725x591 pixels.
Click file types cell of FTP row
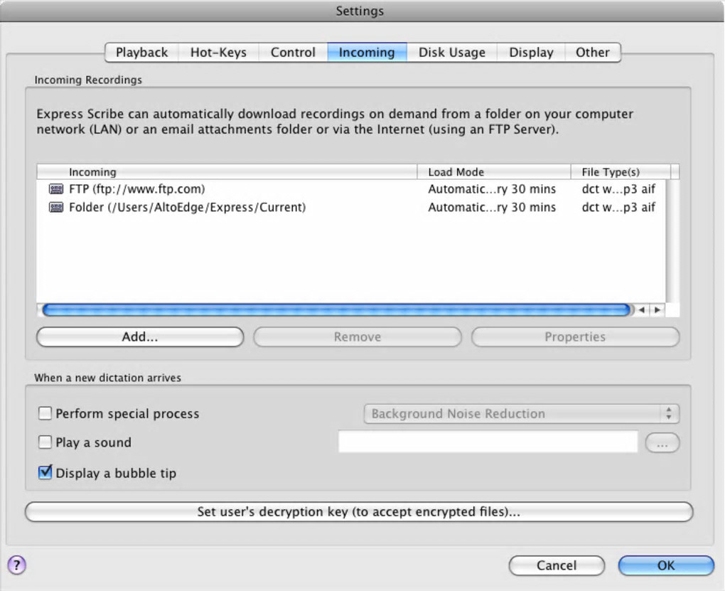(x=618, y=189)
